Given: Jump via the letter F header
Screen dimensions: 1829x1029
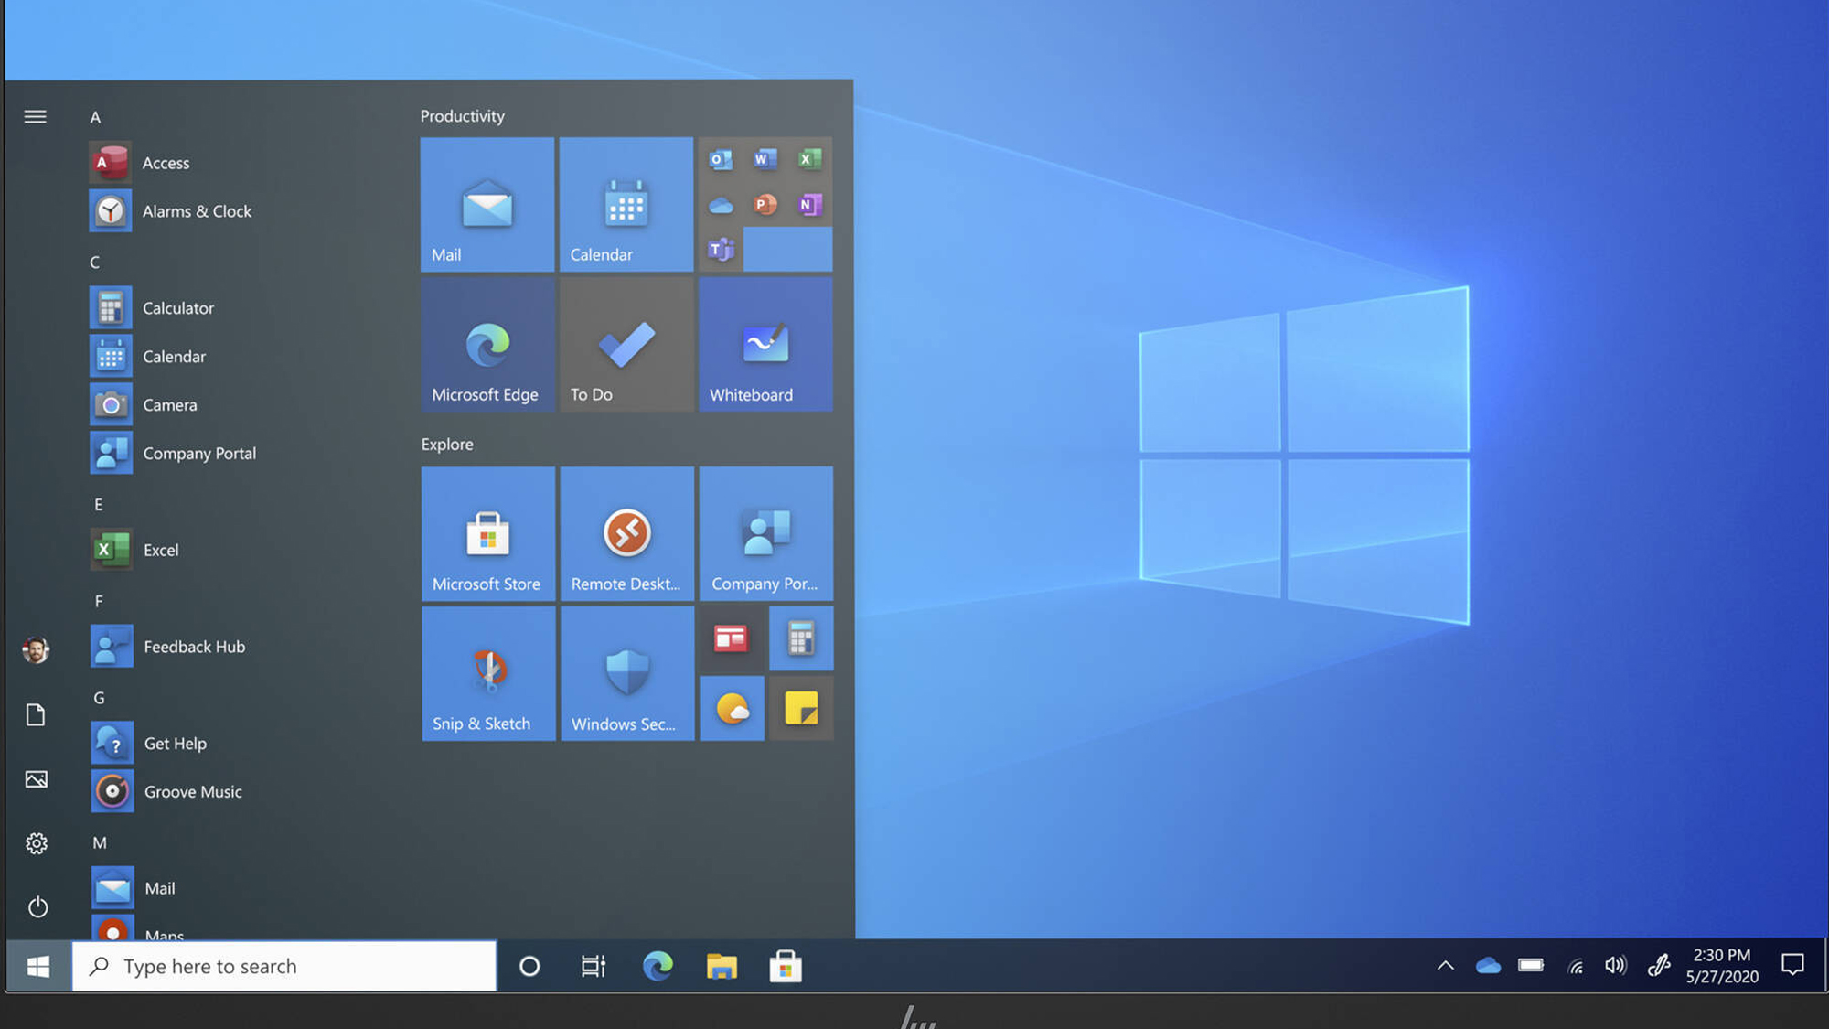Looking at the screenshot, I should 98,601.
